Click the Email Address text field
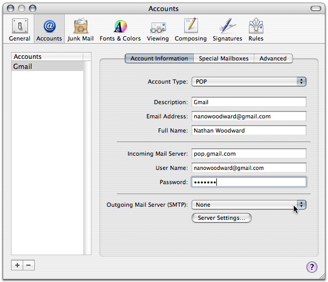328x282 pixels. 249,116
